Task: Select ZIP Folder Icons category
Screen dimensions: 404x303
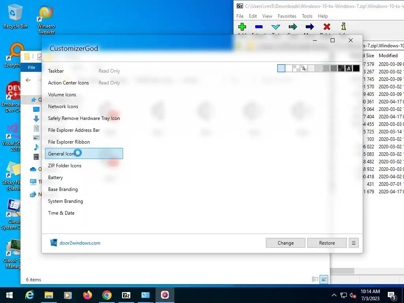Action: click(84, 166)
